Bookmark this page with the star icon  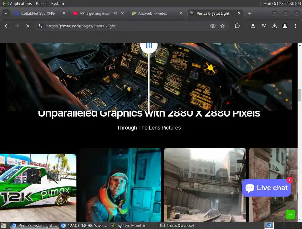pyautogui.click(x=222, y=26)
